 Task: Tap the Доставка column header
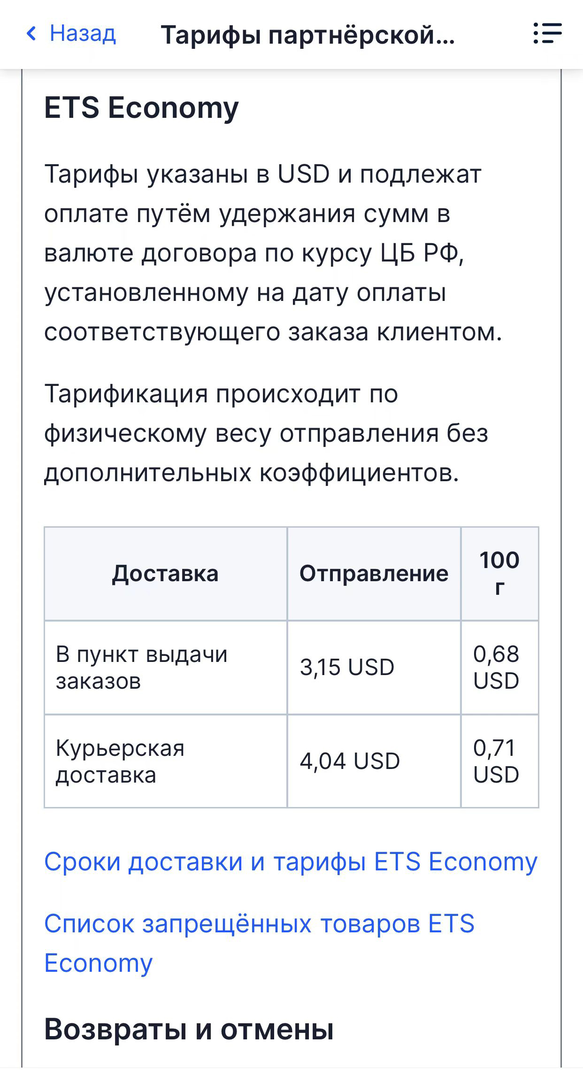[x=165, y=574]
